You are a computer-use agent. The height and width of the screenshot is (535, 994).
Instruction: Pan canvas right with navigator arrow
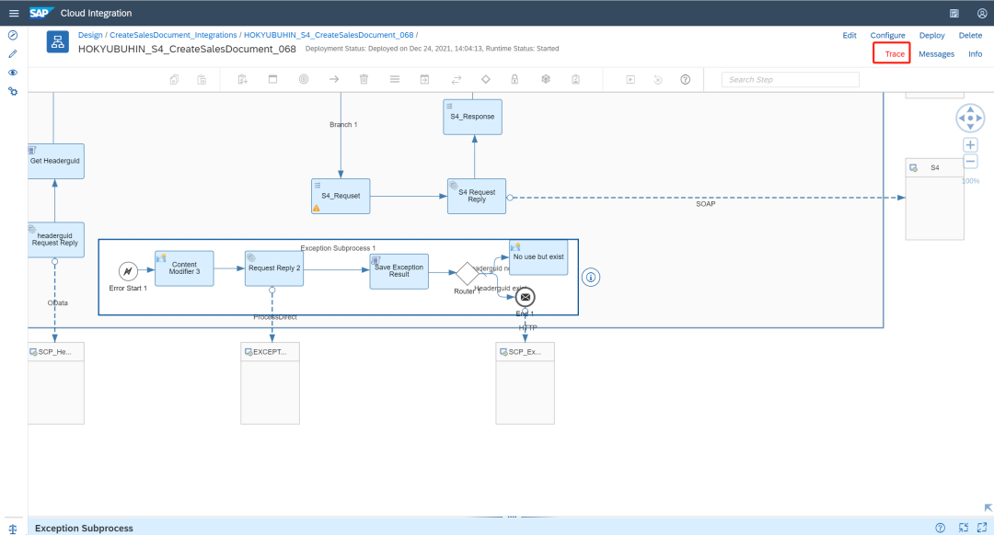click(x=978, y=119)
